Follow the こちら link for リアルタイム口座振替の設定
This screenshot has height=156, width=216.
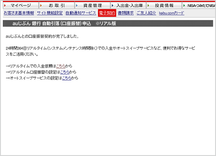pyautogui.click(x=65, y=72)
